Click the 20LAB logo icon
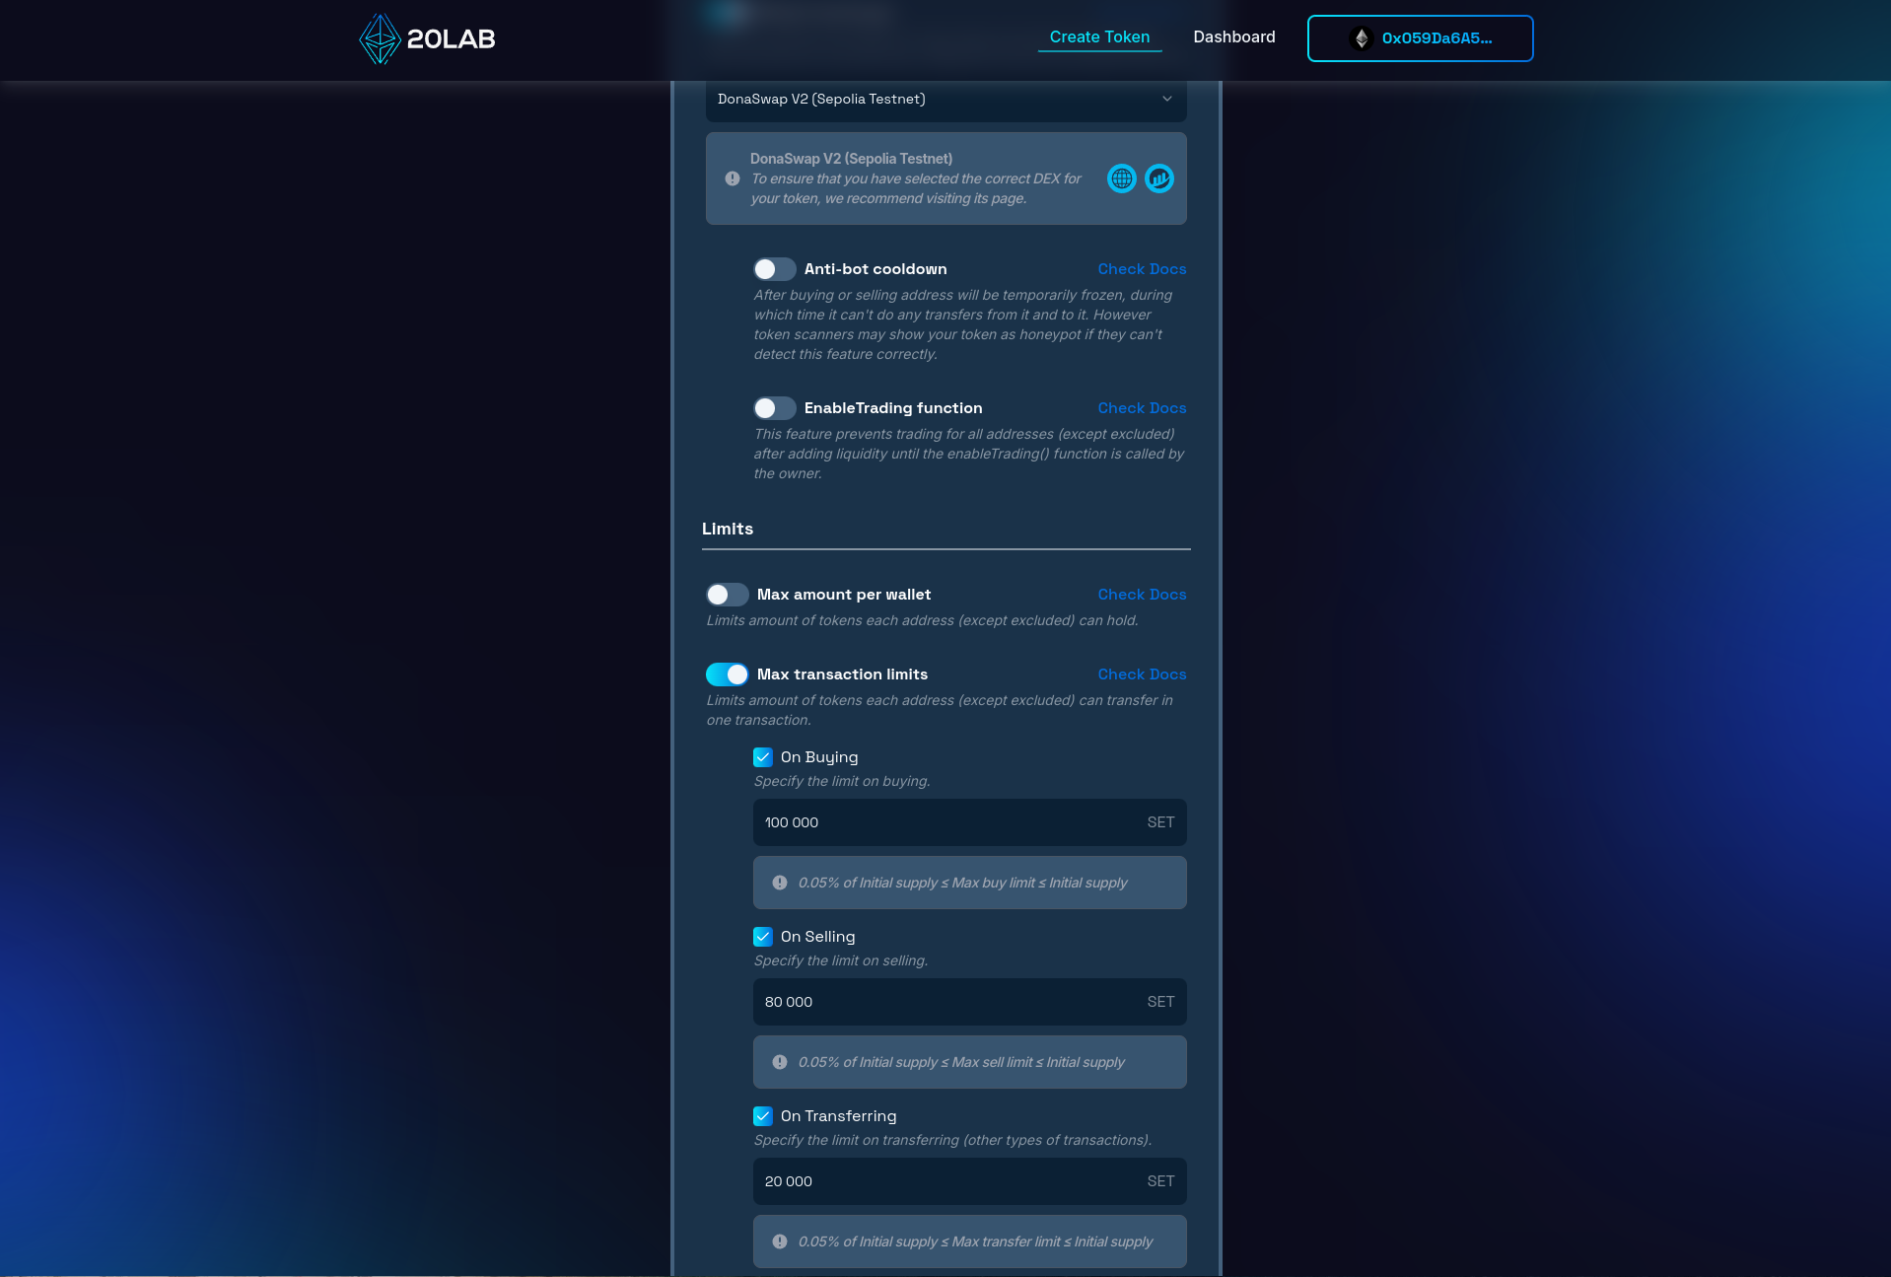The image size is (1891, 1277). point(380,38)
